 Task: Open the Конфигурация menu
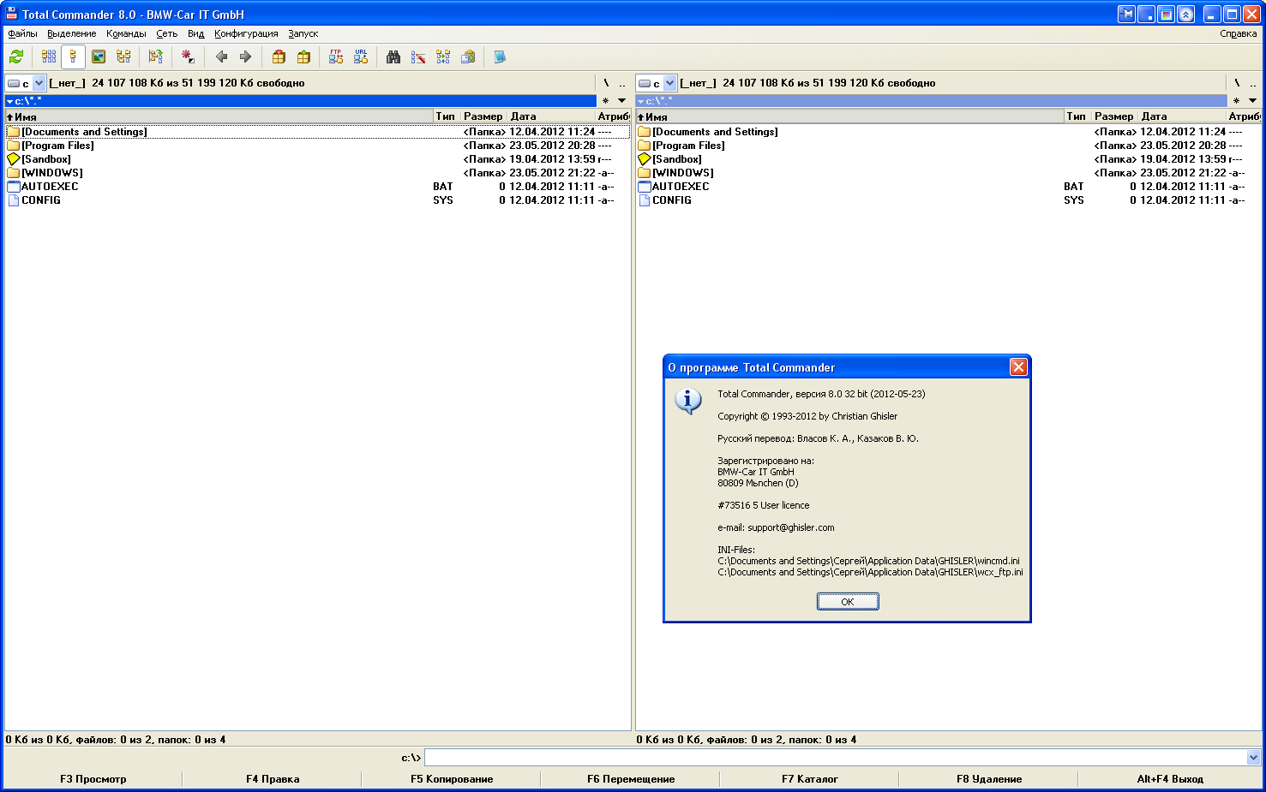(x=246, y=33)
